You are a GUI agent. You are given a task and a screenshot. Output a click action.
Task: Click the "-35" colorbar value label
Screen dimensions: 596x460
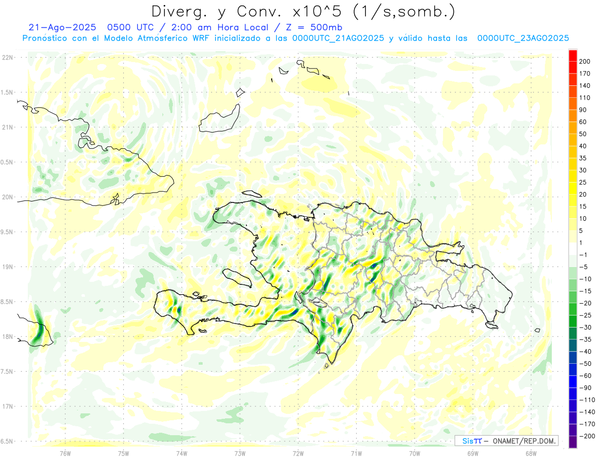pos(585,339)
